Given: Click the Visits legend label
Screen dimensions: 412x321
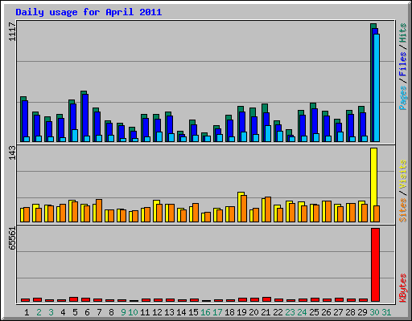Looking at the screenshot, I should coord(403,174).
